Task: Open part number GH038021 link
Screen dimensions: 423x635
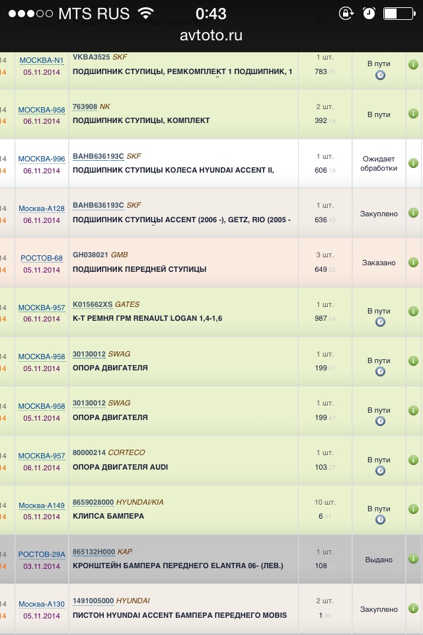Action: [x=90, y=255]
